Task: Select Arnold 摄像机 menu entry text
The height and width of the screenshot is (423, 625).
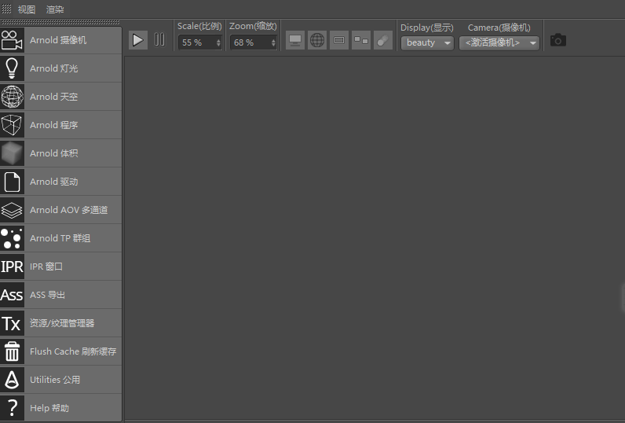Action: point(58,40)
